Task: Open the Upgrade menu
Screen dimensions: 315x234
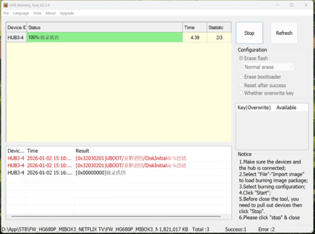Action: (67, 13)
